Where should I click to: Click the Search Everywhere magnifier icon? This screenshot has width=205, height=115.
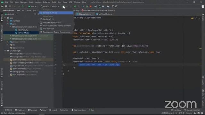tap(116, 6)
